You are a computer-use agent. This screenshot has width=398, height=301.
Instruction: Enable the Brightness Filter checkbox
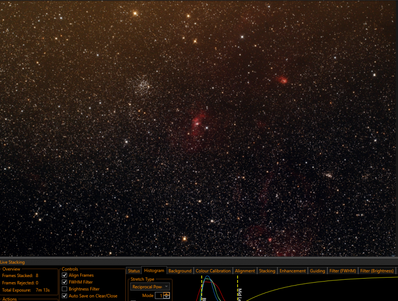point(65,289)
